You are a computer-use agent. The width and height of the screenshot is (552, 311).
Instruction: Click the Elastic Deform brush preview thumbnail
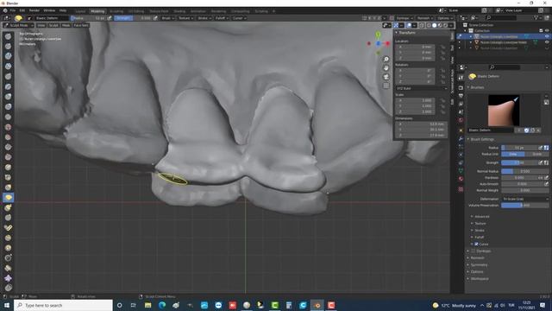pos(503,111)
